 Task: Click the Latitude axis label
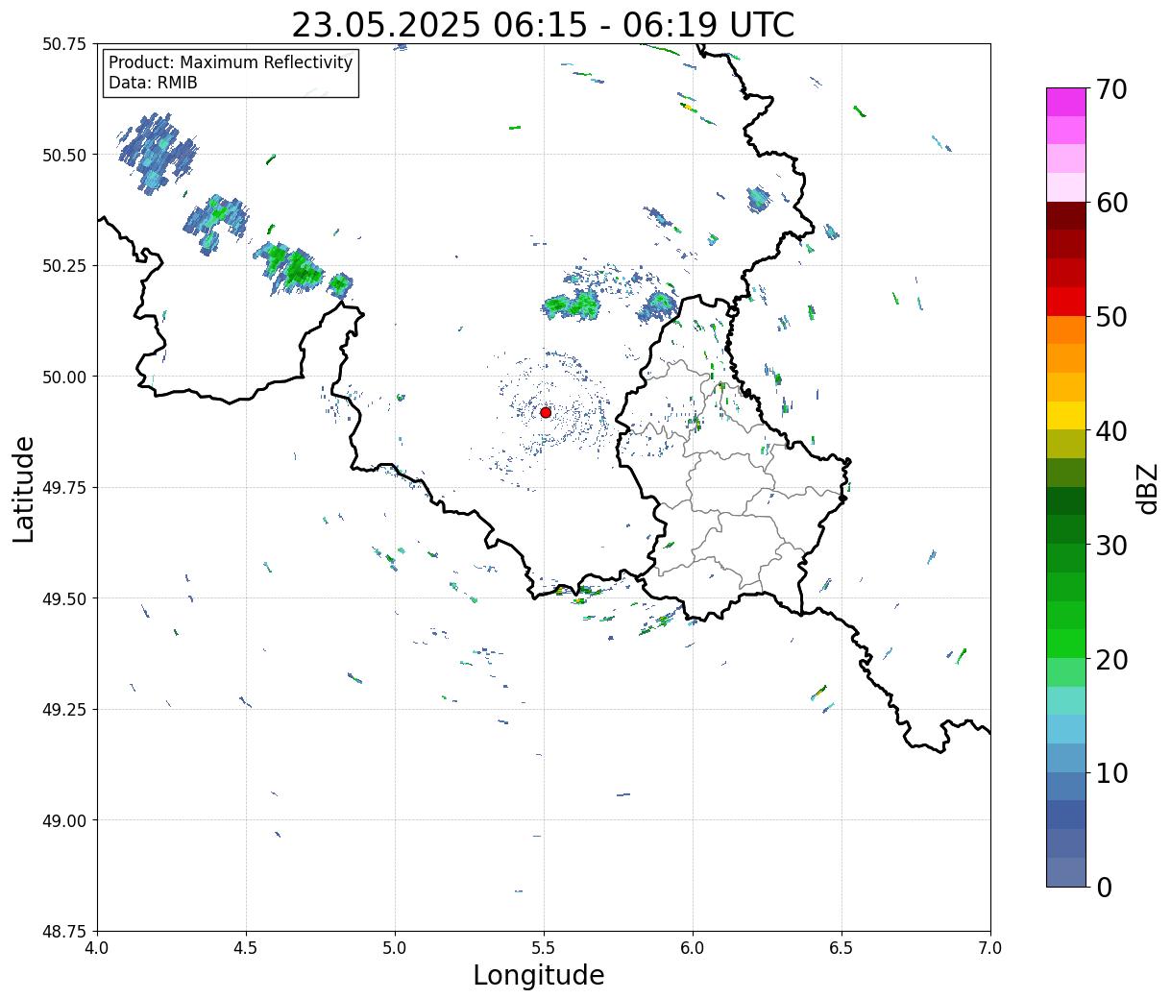click(x=24, y=488)
